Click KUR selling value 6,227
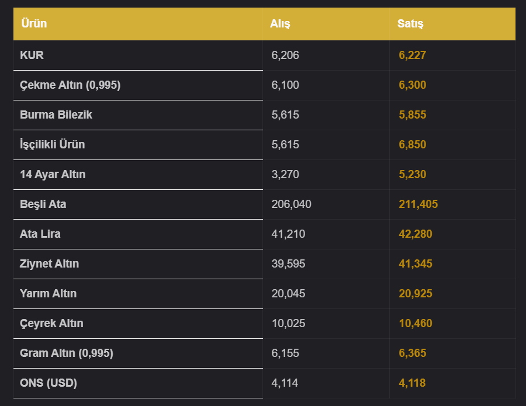The image size is (526, 406). [x=412, y=55]
